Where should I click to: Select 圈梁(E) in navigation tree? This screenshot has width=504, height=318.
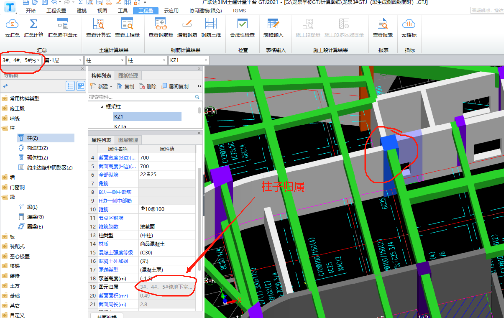(x=31, y=227)
